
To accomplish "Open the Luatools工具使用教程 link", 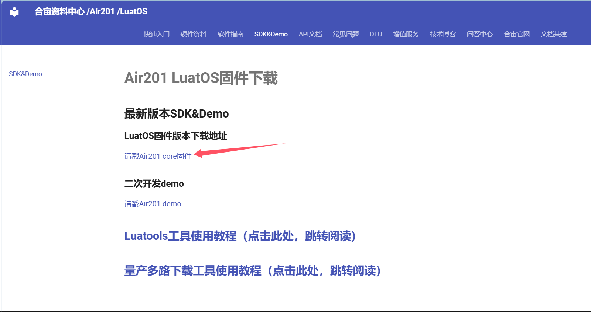I will click(240, 236).
